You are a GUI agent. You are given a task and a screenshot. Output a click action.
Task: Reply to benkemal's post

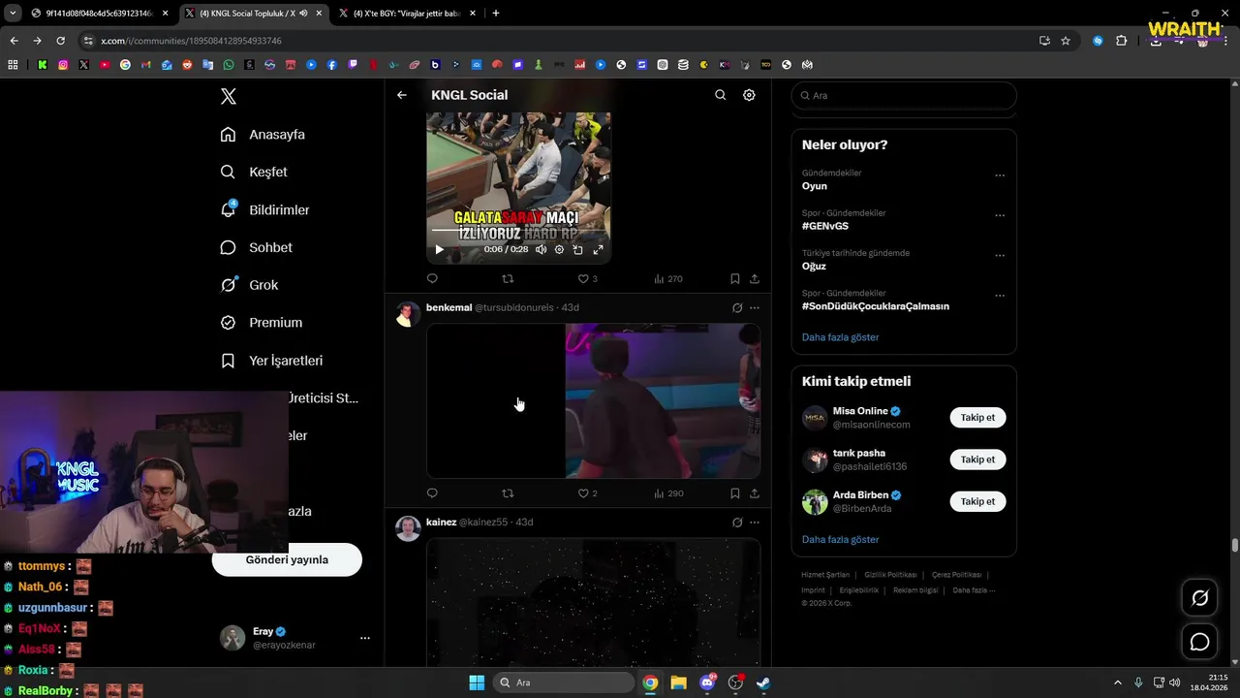point(432,493)
